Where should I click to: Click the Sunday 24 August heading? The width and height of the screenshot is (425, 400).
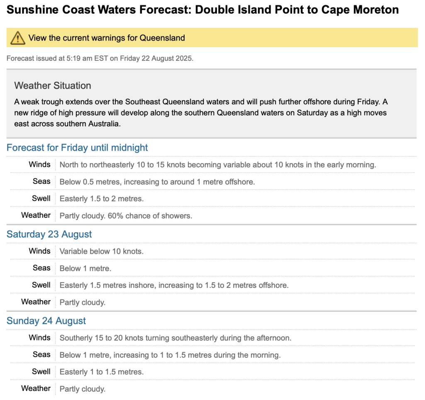(46, 321)
